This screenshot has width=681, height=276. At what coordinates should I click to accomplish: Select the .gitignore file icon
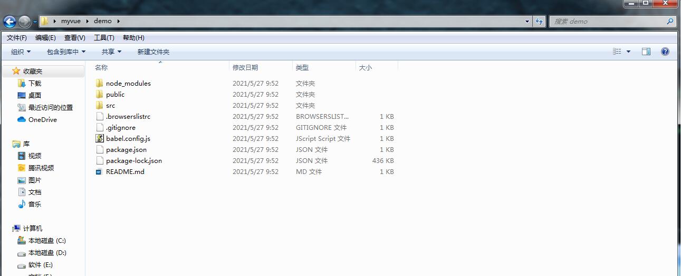[x=100, y=127]
